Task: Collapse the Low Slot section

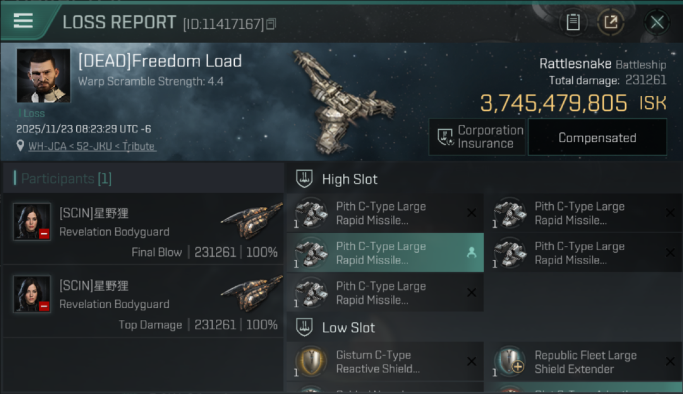Action: click(x=305, y=328)
